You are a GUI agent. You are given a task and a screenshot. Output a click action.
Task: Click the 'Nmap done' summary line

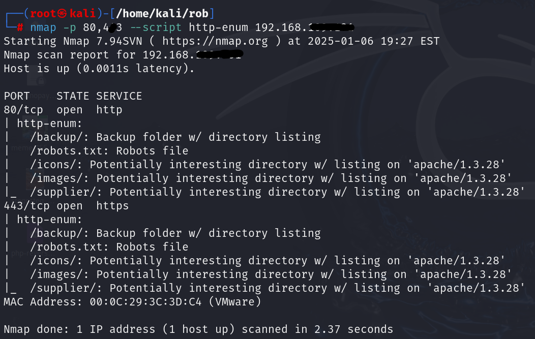pyautogui.click(x=198, y=329)
